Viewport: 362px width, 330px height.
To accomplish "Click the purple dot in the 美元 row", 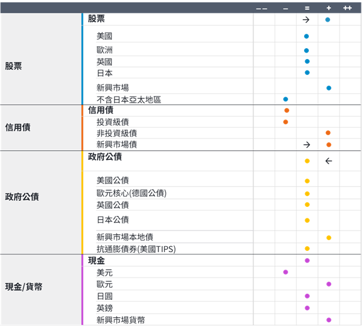I will tap(285, 272).
